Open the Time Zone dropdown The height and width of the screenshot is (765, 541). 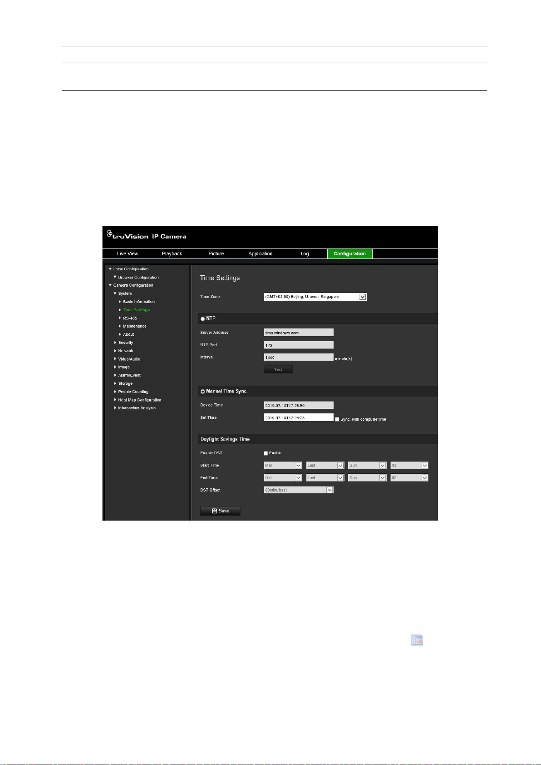click(315, 297)
